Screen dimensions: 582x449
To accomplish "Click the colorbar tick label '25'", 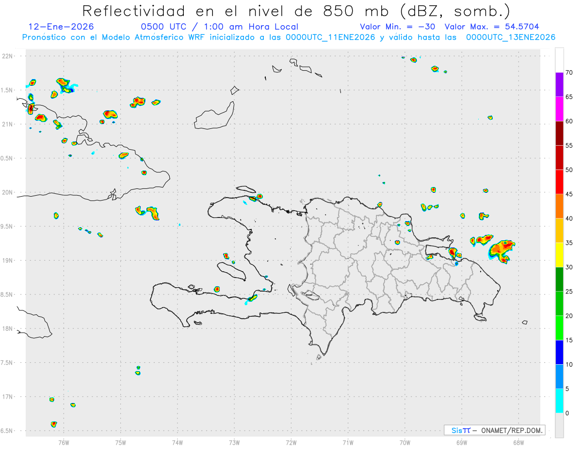I will coord(569,292).
